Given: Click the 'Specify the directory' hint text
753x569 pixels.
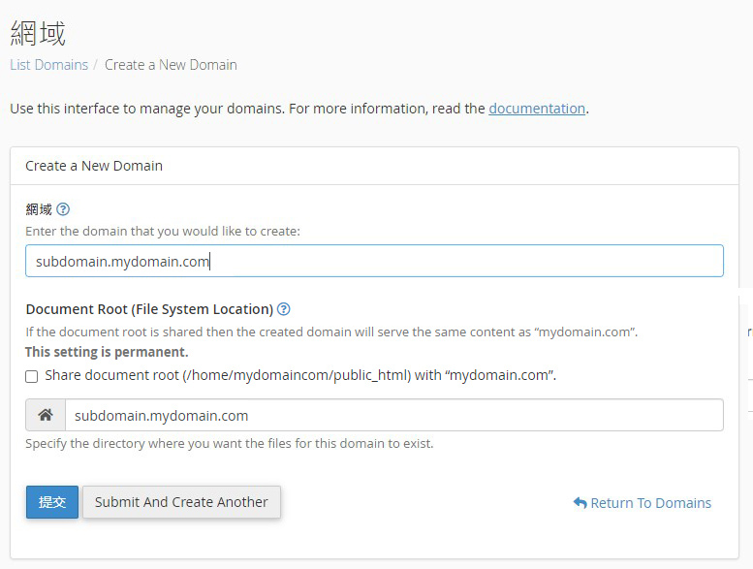Looking at the screenshot, I should pos(230,444).
